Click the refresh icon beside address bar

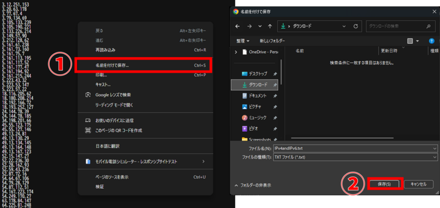coord(356,26)
